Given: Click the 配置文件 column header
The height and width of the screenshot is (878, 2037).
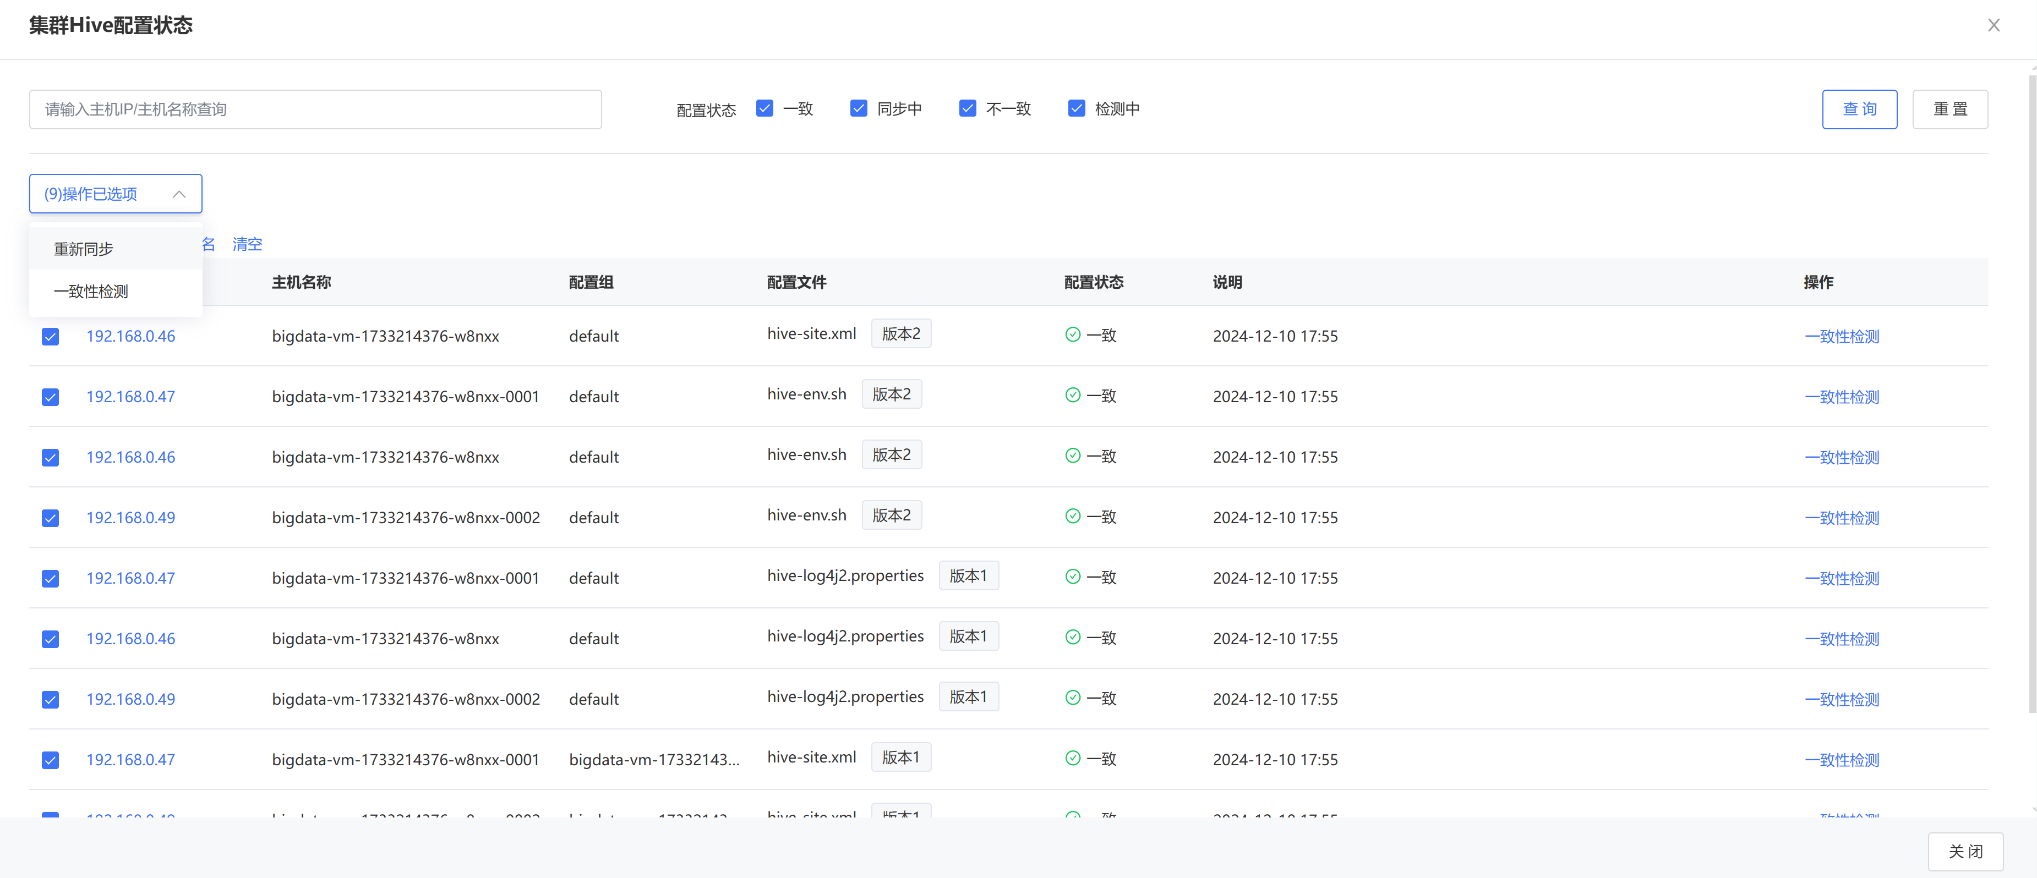Looking at the screenshot, I should pyautogui.click(x=796, y=282).
